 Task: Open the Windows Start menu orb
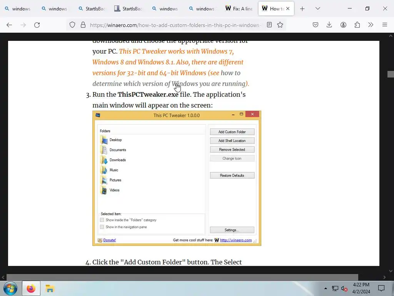point(10,288)
